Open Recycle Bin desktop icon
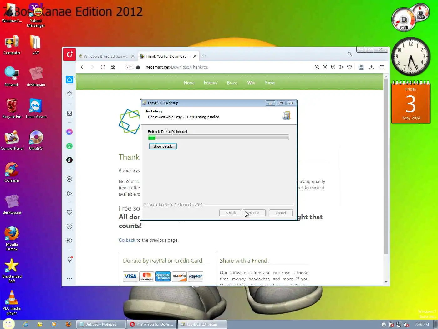 12,108
